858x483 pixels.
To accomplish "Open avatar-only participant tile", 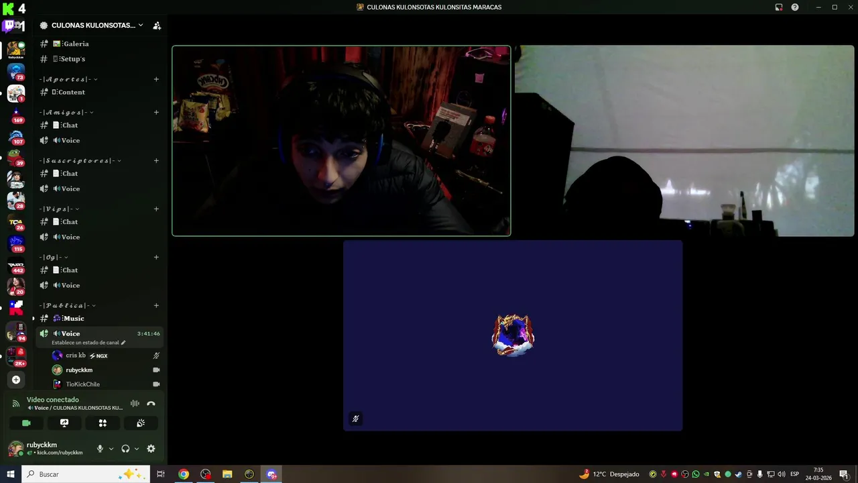I will [x=513, y=335].
